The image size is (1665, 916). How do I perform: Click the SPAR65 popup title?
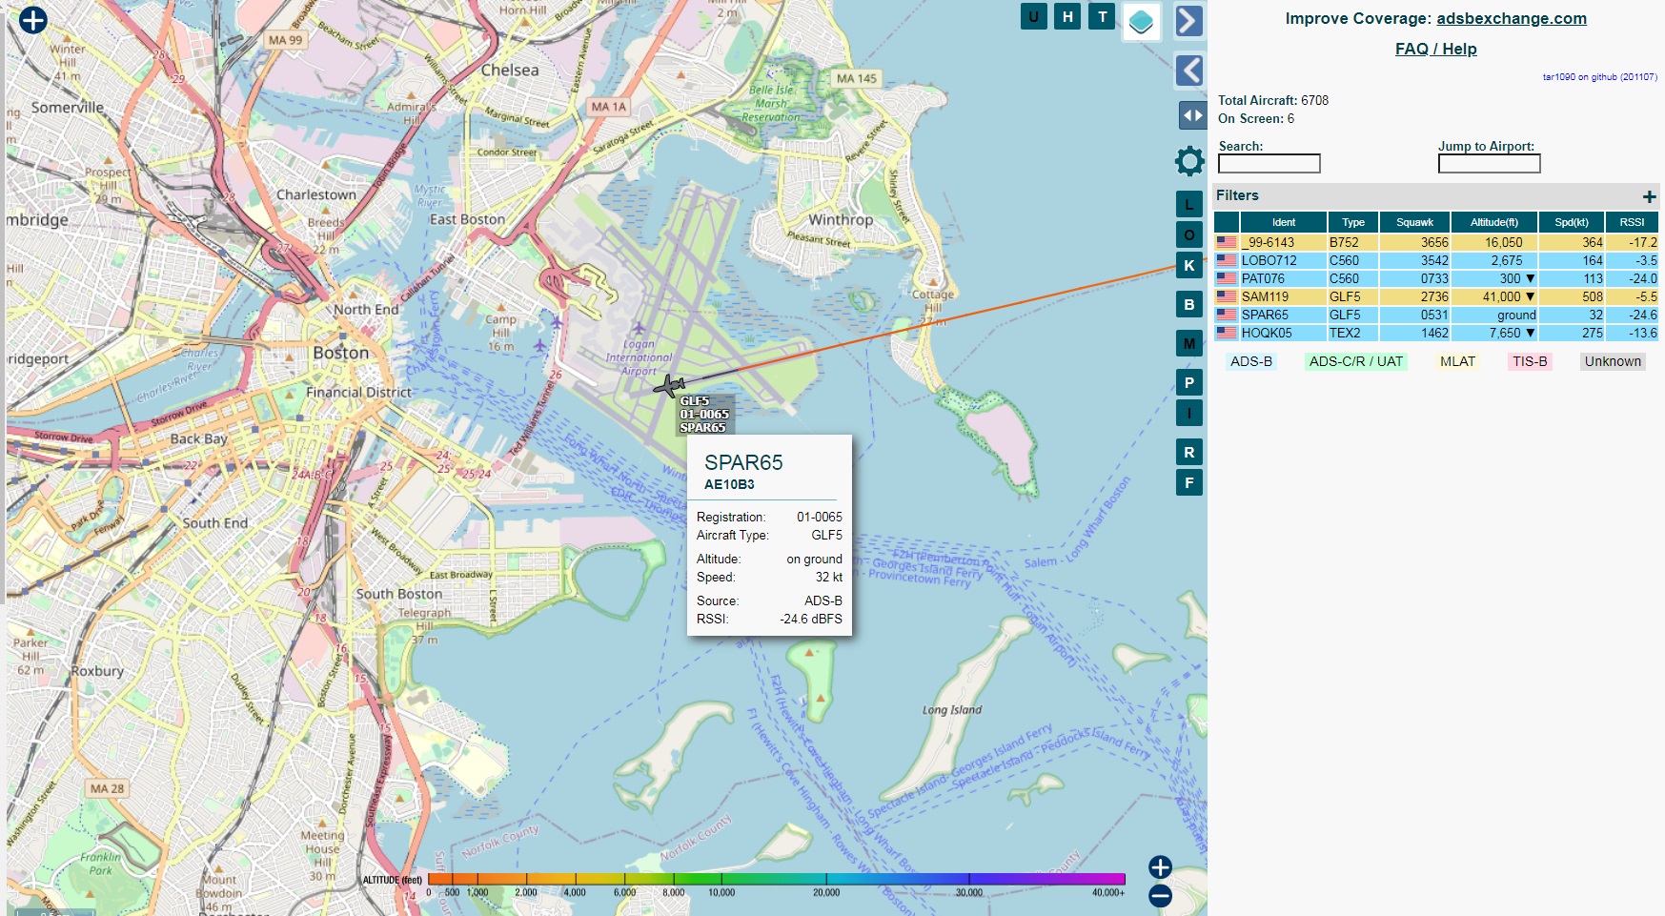coord(743,462)
